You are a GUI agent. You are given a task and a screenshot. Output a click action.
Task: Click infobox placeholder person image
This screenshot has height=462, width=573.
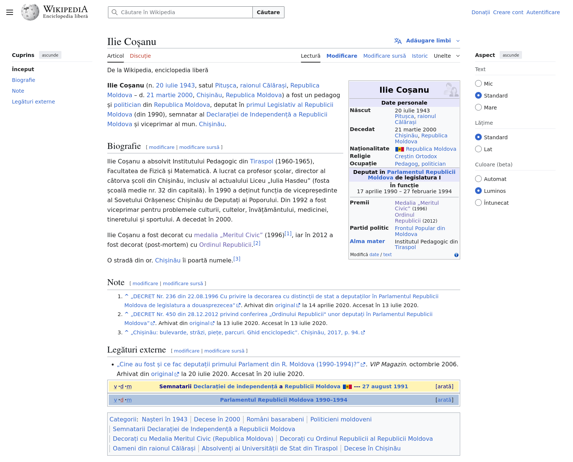coord(451,90)
